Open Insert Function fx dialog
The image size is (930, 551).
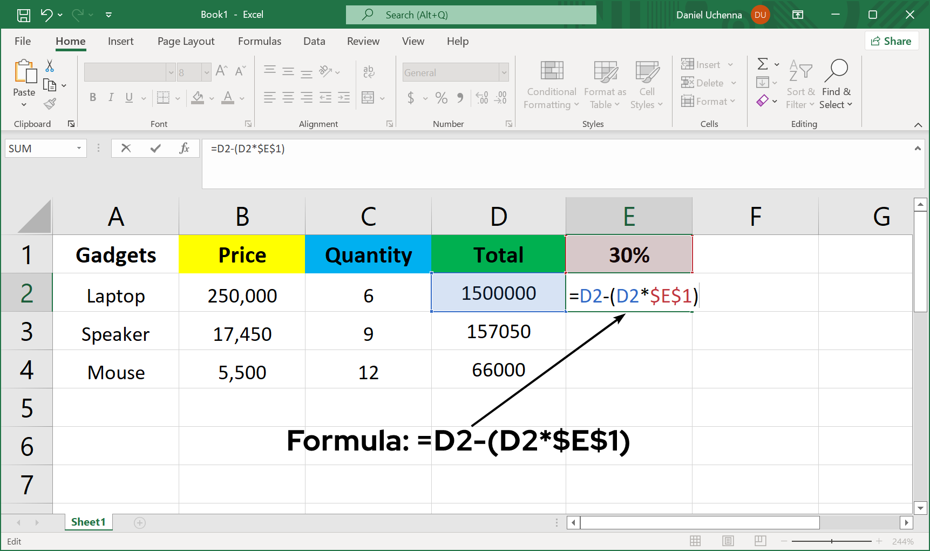click(184, 148)
